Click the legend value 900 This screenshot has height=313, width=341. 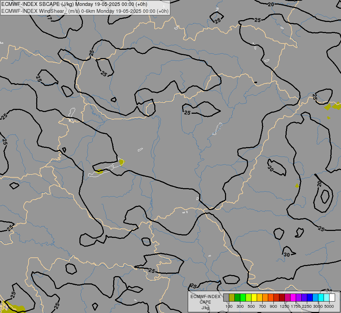[273, 306]
